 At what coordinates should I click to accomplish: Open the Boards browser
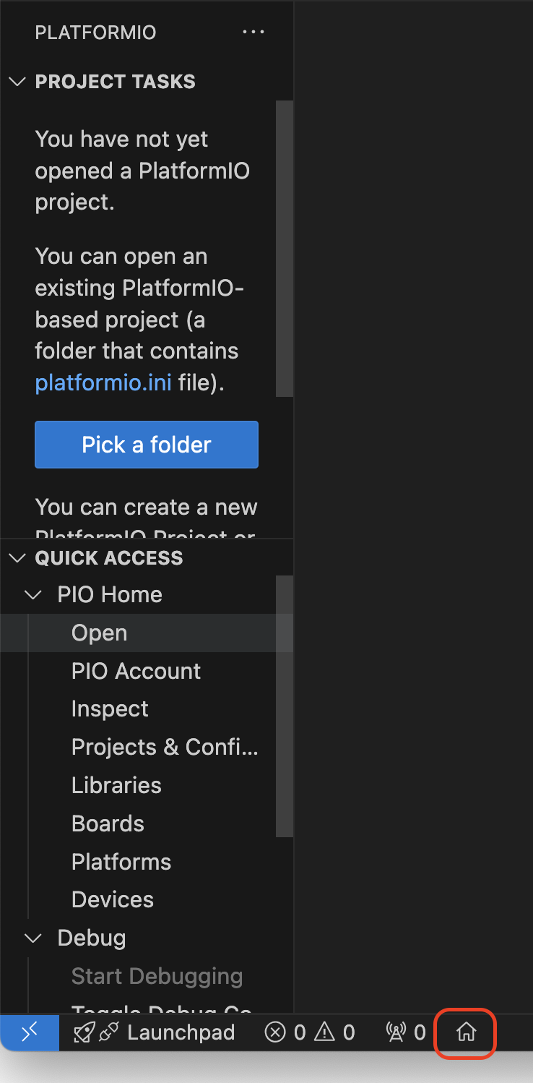tap(108, 823)
